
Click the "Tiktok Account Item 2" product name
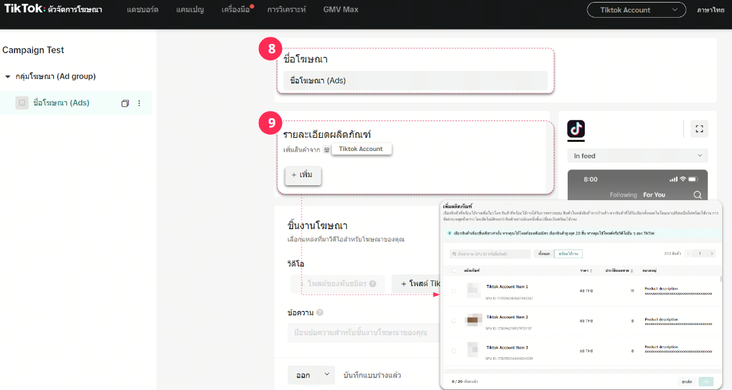(507, 316)
